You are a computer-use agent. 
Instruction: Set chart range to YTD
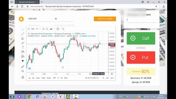pyautogui.click(x=54, y=78)
